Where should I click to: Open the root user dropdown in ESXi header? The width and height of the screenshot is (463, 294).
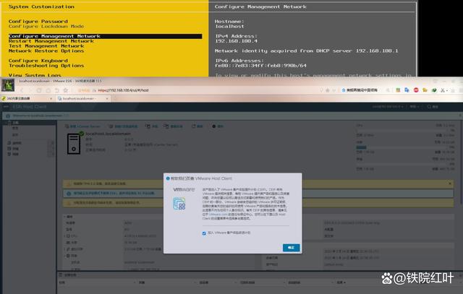click(388, 107)
